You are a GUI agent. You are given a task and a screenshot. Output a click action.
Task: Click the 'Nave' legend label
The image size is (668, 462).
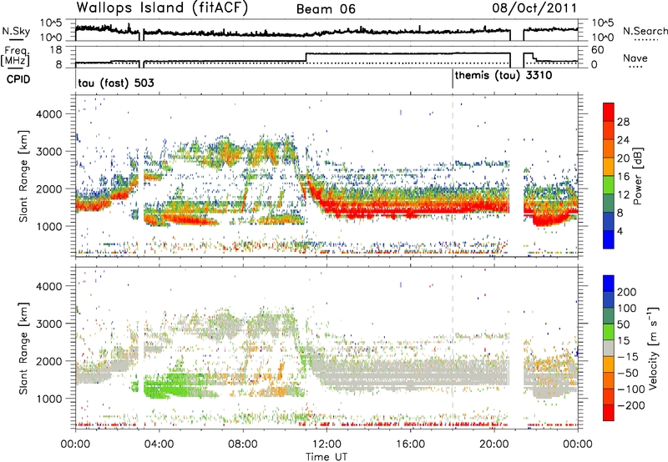[635, 58]
